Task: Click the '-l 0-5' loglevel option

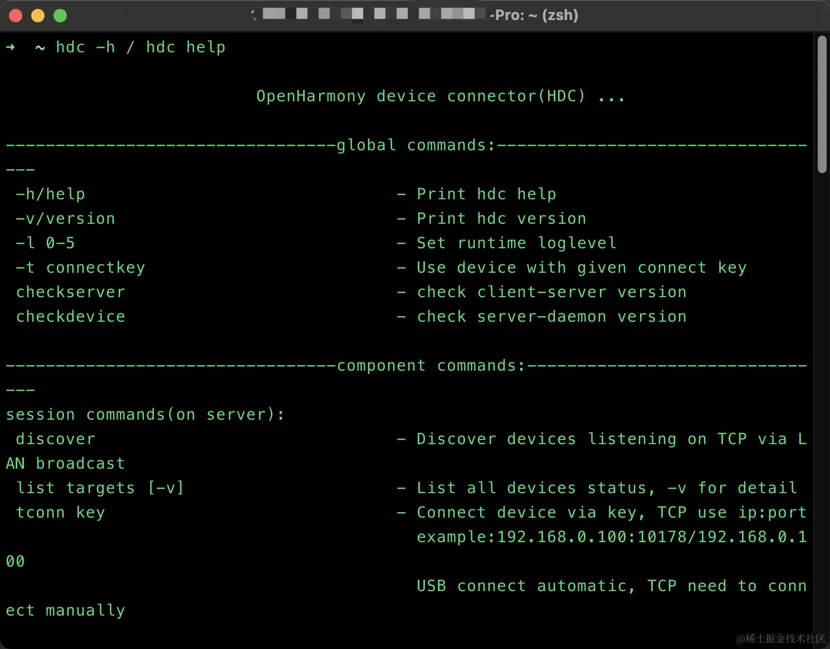Action: [x=46, y=243]
